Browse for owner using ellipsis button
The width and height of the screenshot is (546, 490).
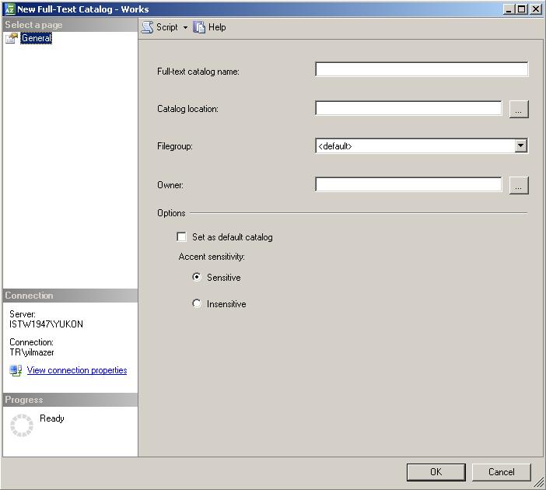[519, 185]
